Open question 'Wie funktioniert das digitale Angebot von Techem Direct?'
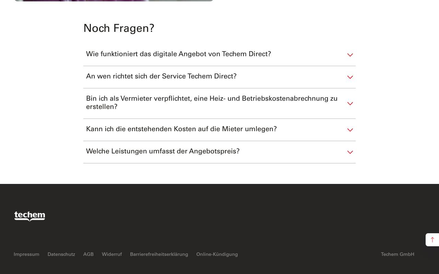Screen dimensions: 439x274 coord(219,55)
